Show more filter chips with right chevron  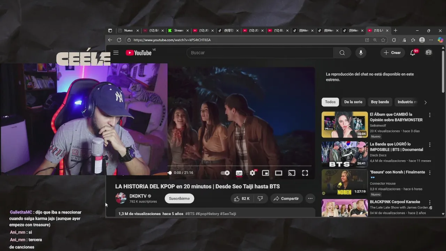coord(425,102)
